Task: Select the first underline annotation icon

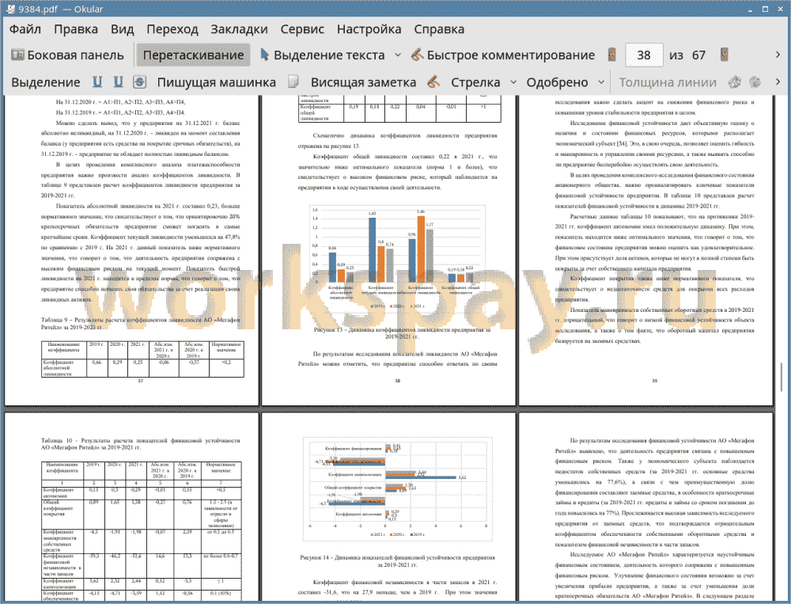Action: point(97,82)
